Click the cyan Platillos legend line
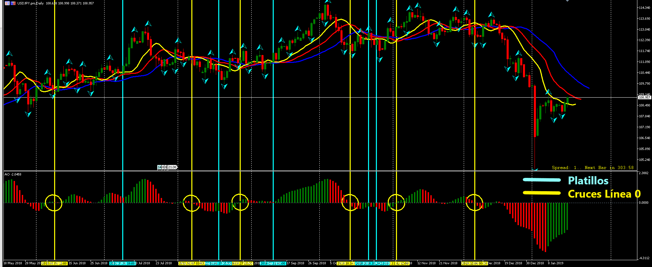The image size is (652, 267). [x=541, y=180]
